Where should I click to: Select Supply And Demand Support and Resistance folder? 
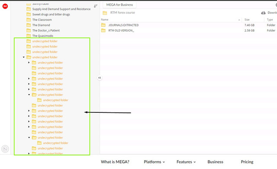61,9
